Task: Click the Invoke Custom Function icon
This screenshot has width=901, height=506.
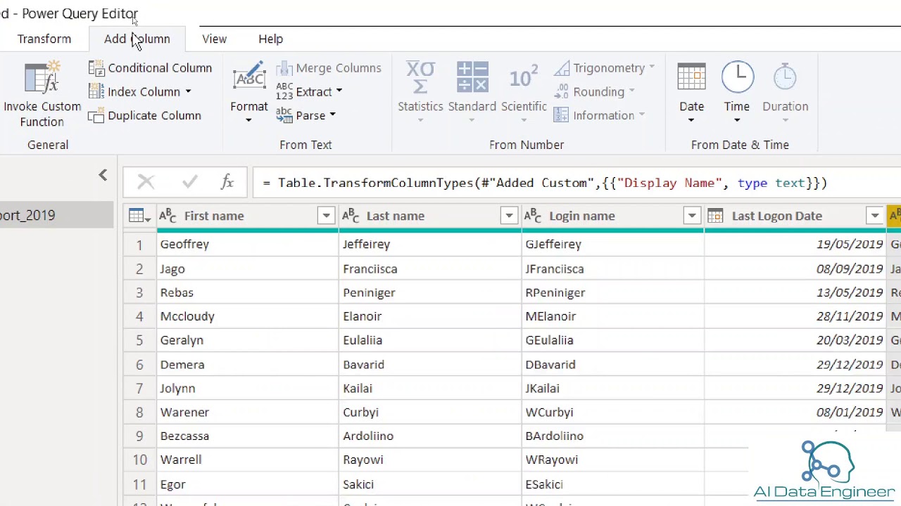Action: click(42, 79)
